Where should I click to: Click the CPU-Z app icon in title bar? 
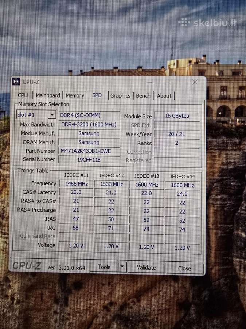click(16, 82)
